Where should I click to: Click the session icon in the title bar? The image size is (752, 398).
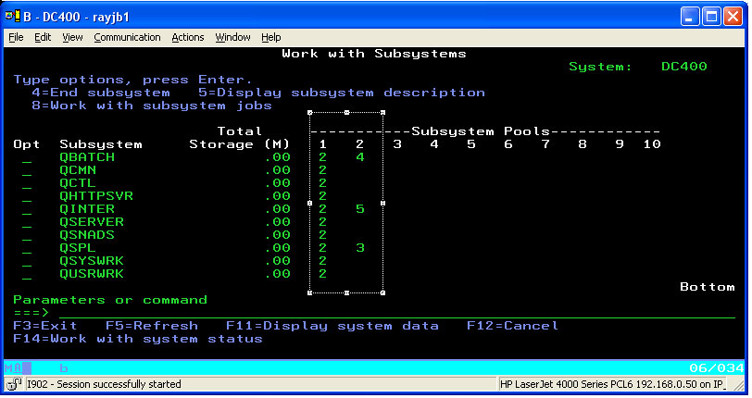pyautogui.click(x=15, y=16)
